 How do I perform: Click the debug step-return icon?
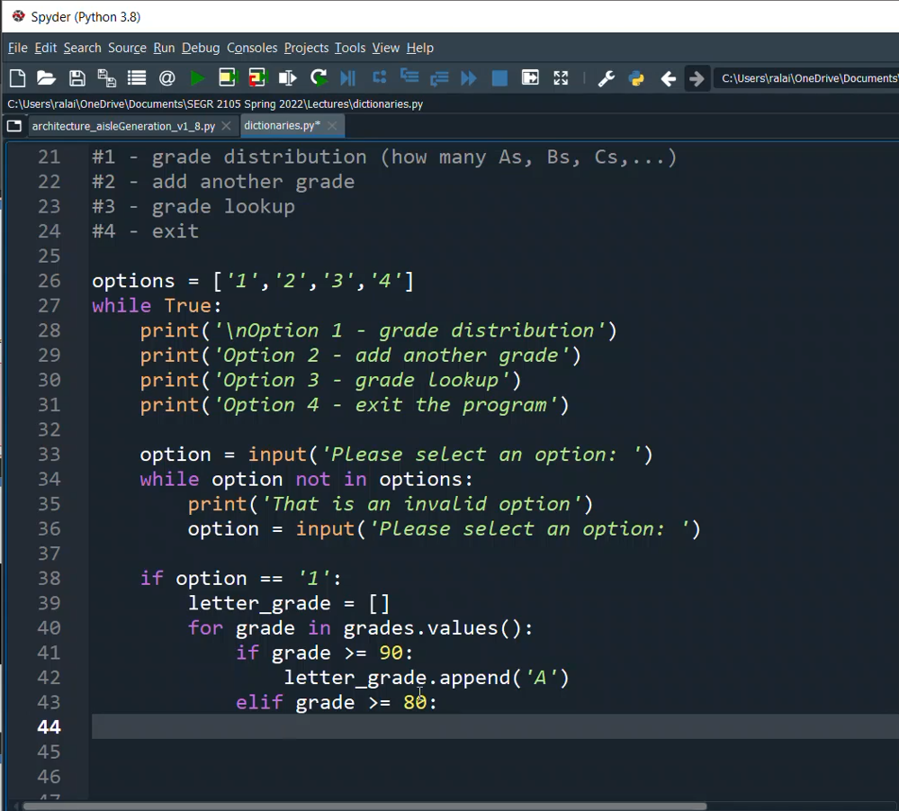point(439,78)
